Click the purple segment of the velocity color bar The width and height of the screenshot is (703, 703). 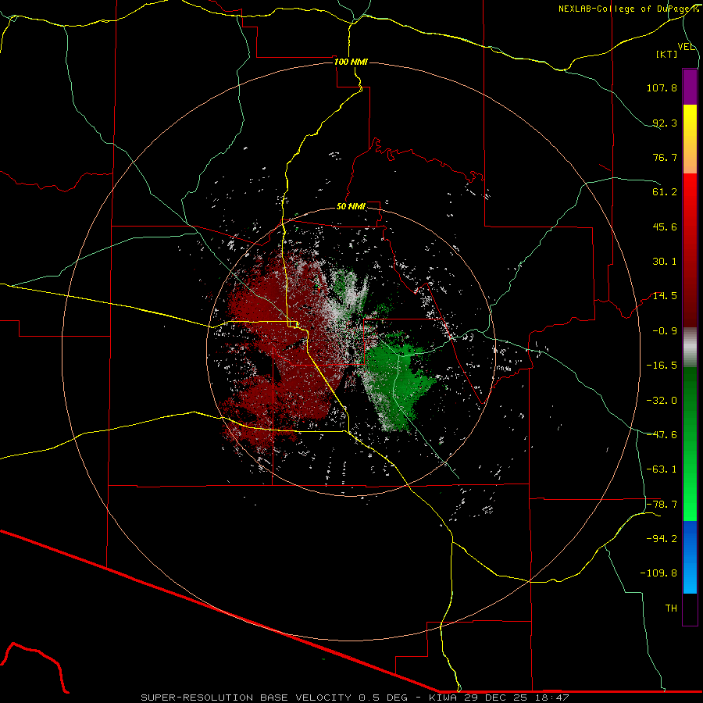690,87
